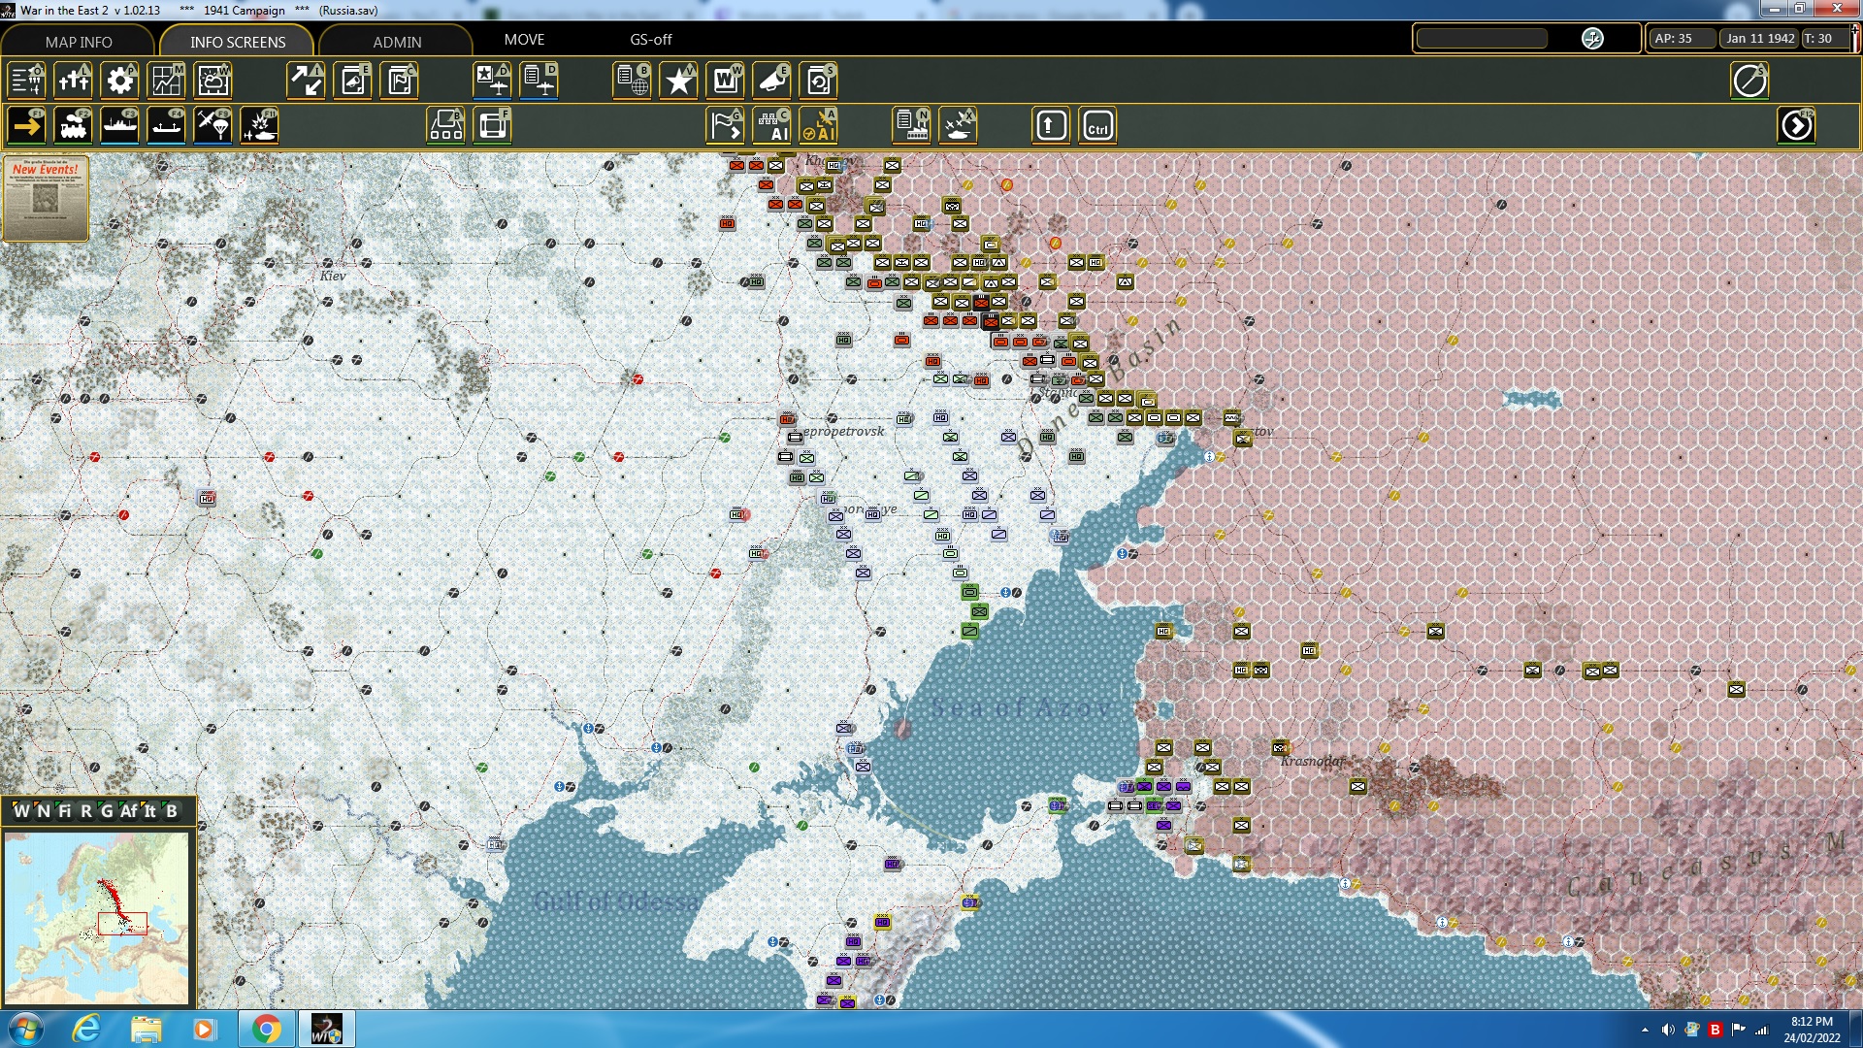
Task: Click the volume speaker tray icon
Action: point(1668,1030)
